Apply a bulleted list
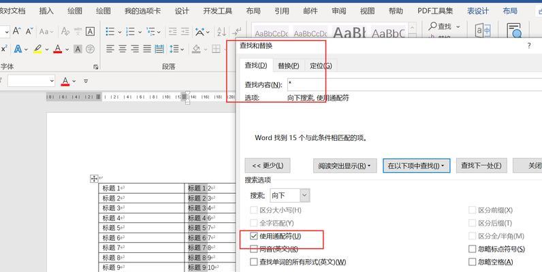Image resolution: width=542 pixels, height=272 pixels. 110,31
